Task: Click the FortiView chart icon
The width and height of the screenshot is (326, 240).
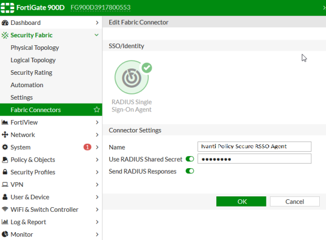Action: pyautogui.click(x=5, y=122)
